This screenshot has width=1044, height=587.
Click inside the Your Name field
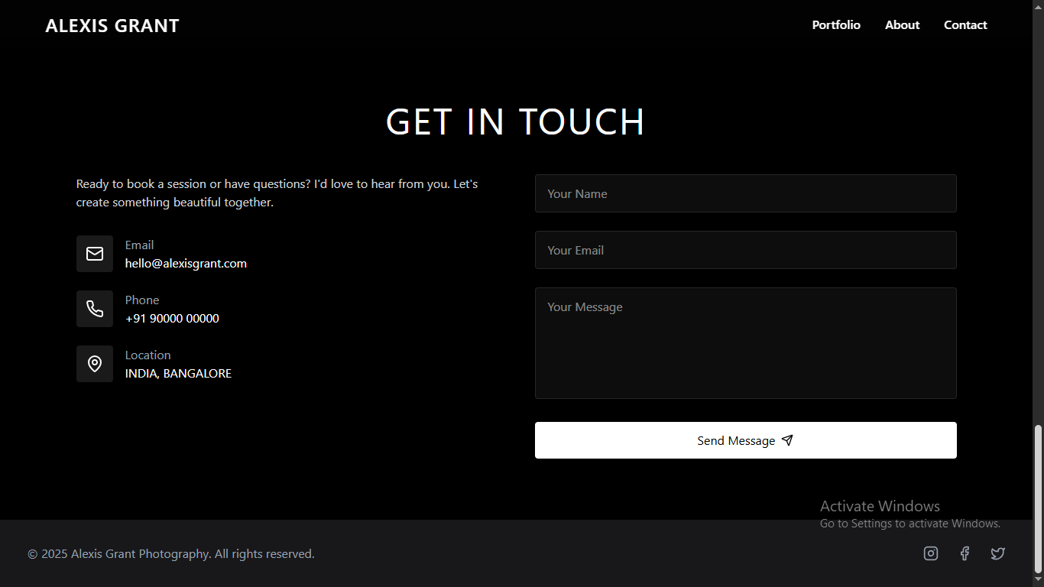click(745, 193)
